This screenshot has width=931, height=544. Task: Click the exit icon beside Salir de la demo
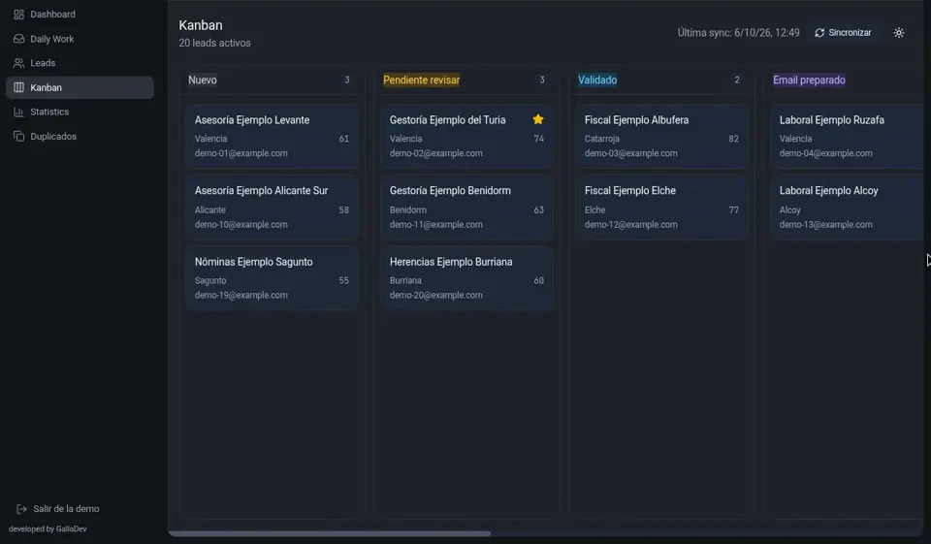click(22, 509)
